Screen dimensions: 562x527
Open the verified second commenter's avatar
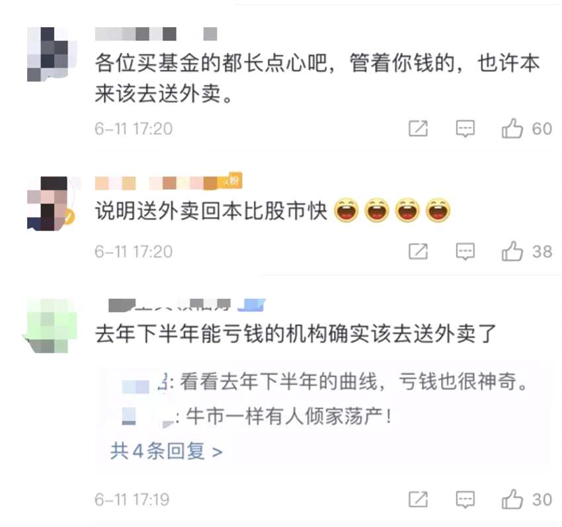pos(52,203)
